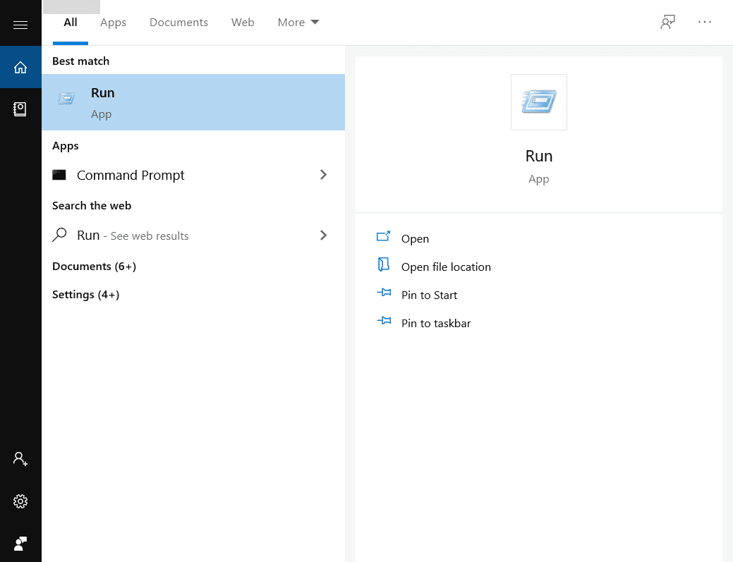Image resolution: width=733 pixels, height=562 pixels.
Task: Expand the Run web results chevron
Action: tap(323, 235)
